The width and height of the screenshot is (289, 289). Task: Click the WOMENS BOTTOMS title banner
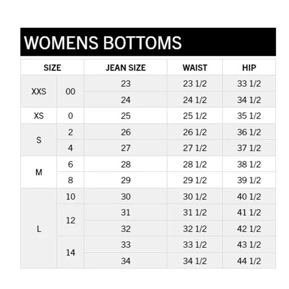click(148, 42)
